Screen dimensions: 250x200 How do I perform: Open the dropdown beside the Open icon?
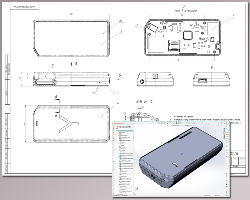click(x=163, y=123)
